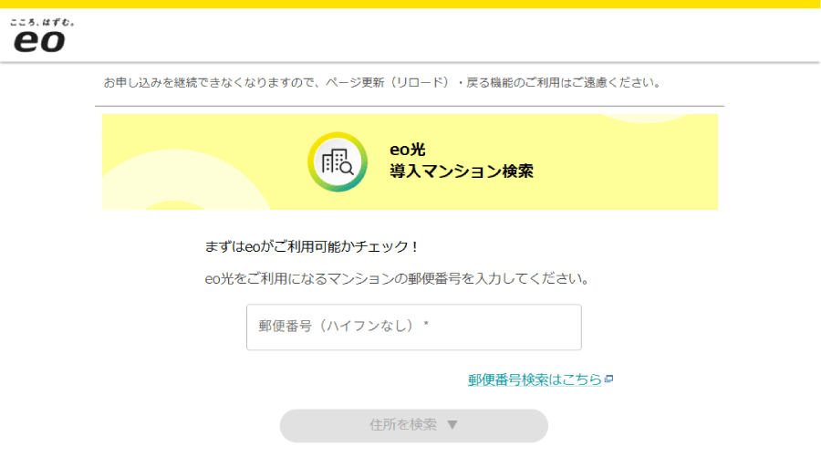Click the building search icon in banner
821x457 pixels.
point(337,162)
